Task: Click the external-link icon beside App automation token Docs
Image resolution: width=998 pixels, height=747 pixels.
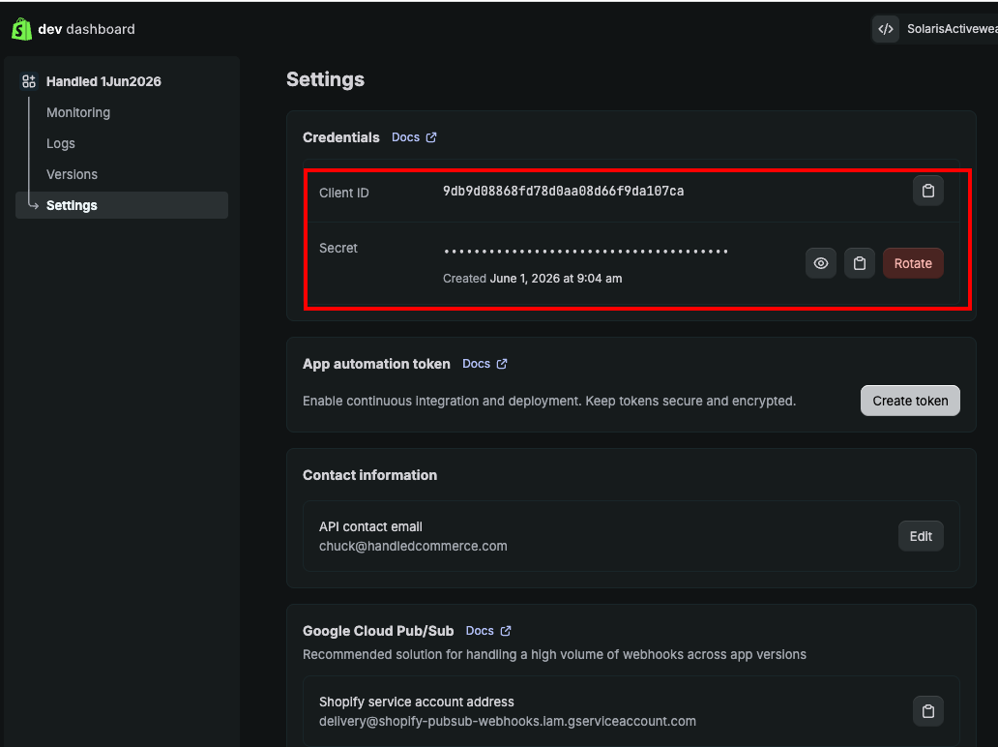Action: (502, 364)
